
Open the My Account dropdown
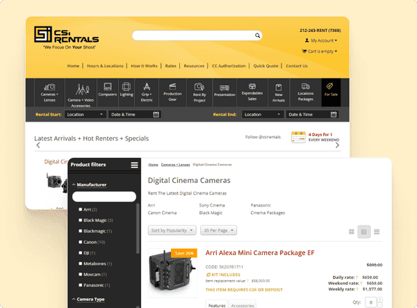320,41
